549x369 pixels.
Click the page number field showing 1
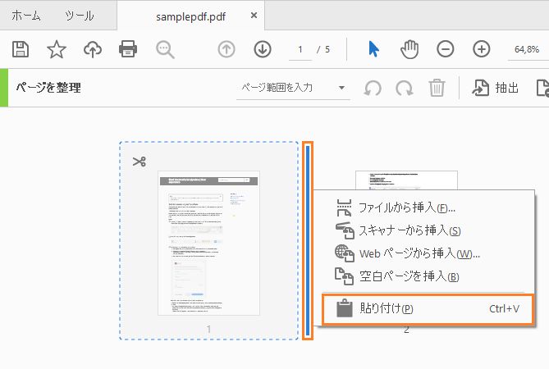pyautogui.click(x=300, y=50)
